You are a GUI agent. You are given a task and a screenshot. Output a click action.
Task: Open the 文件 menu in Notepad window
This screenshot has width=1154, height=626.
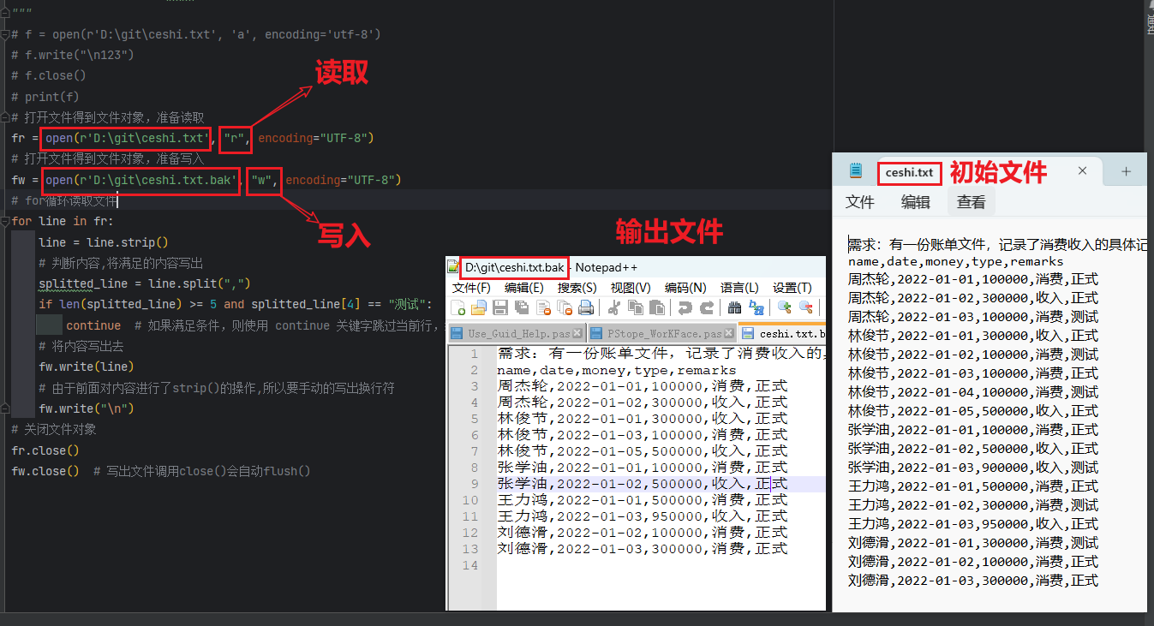860,202
